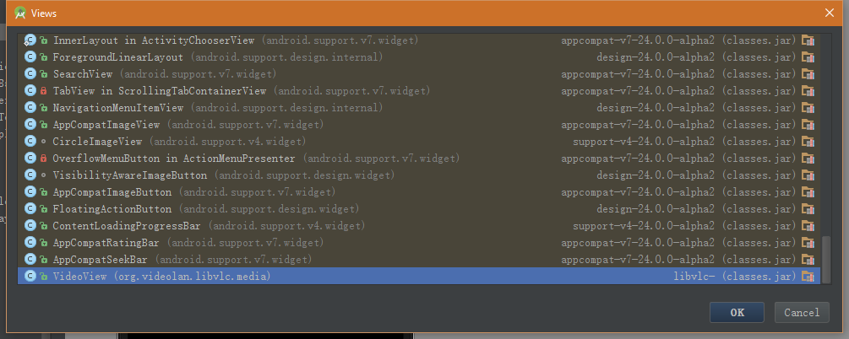The height and width of the screenshot is (339, 849).
Task: Click the class icon beside SearchView
Action: (30, 74)
